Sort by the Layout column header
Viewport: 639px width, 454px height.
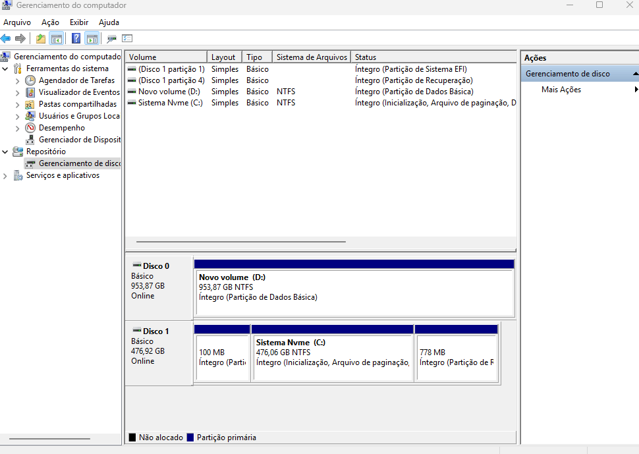click(x=225, y=57)
